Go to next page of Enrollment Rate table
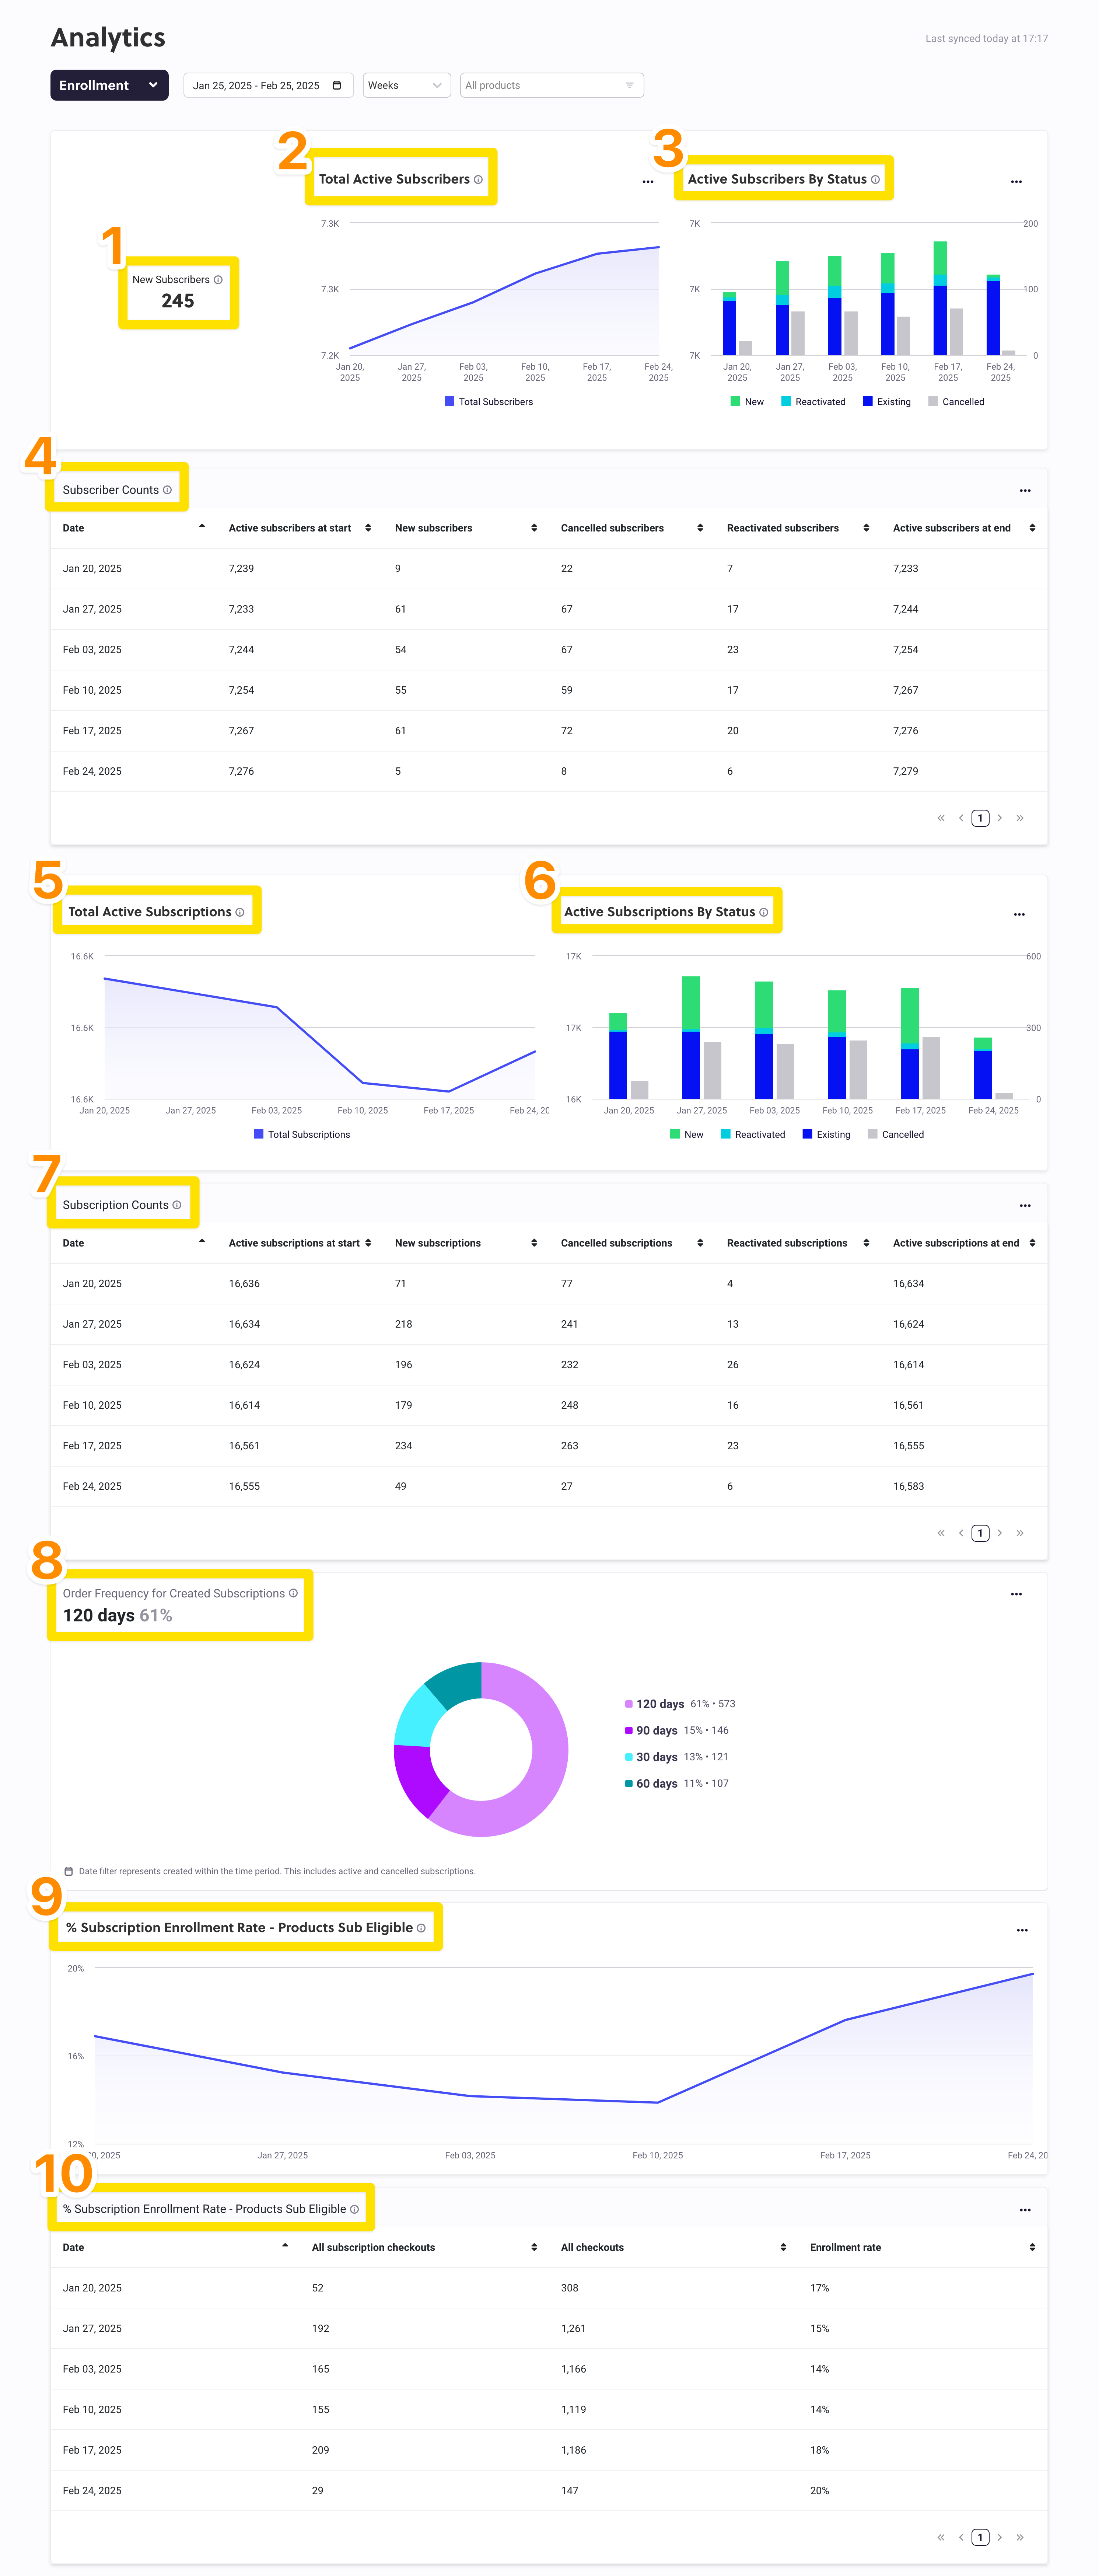The height and width of the screenshot is (2576, 1099). click(x=999, y=2537)
